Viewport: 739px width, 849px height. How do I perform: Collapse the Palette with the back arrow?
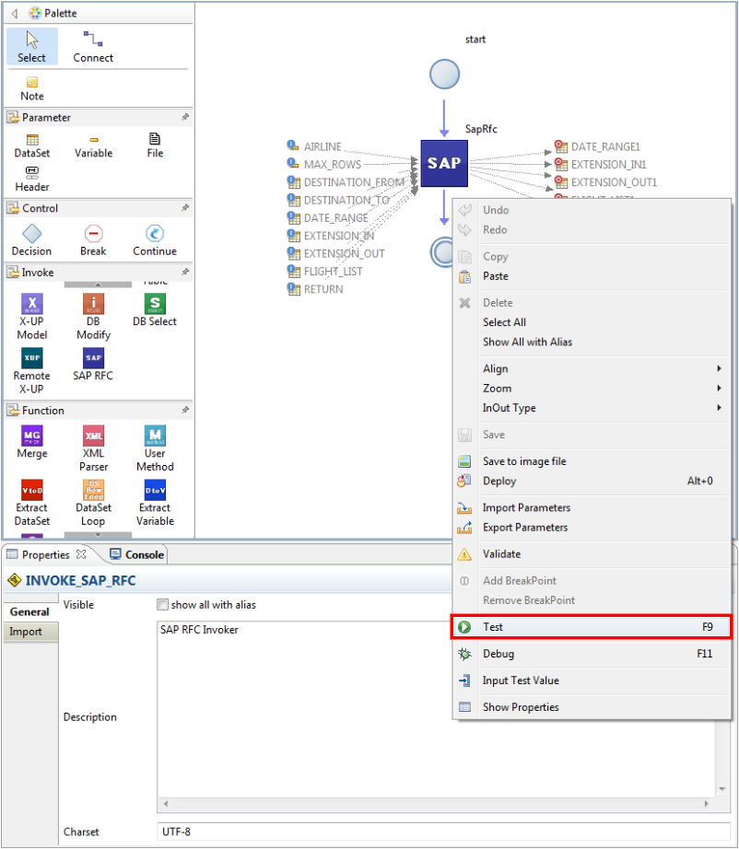pyautogui.click(x=15, y=13)
